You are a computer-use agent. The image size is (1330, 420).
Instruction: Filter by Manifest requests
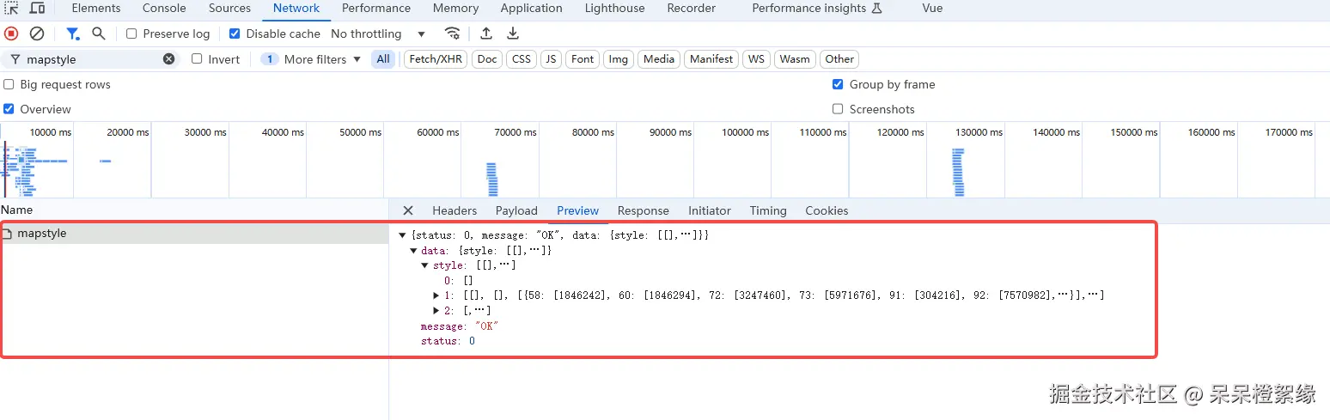(711, 59)
